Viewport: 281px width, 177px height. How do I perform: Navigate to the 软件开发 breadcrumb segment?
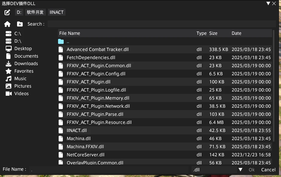tap(35, 12)
